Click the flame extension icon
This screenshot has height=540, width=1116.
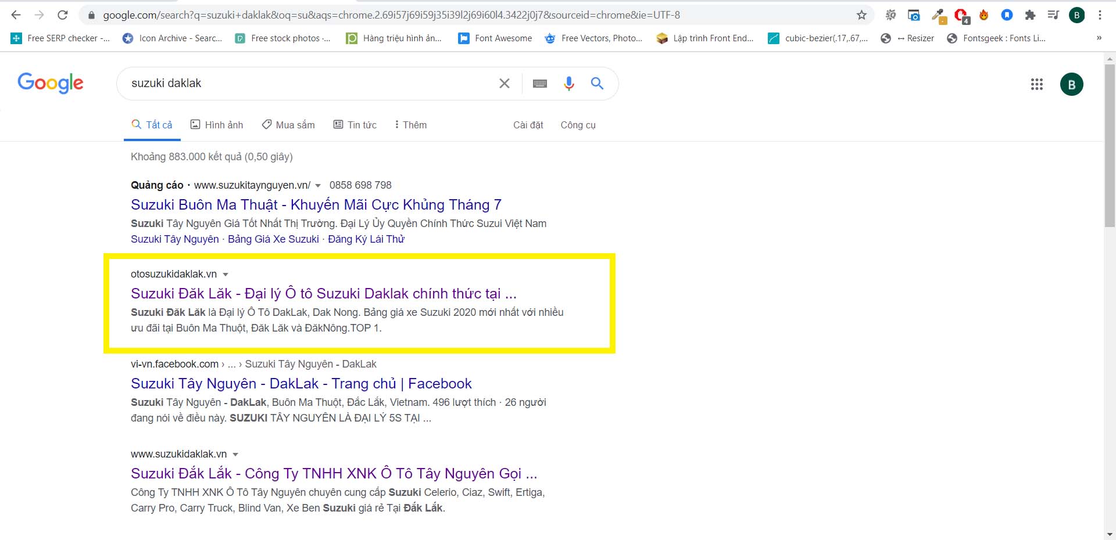pyautogui.click(x=983, y=15)
